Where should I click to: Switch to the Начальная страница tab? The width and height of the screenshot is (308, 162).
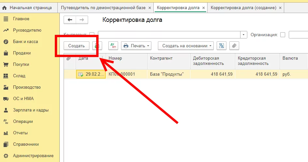pyautogui.click(x=27, y=7)
